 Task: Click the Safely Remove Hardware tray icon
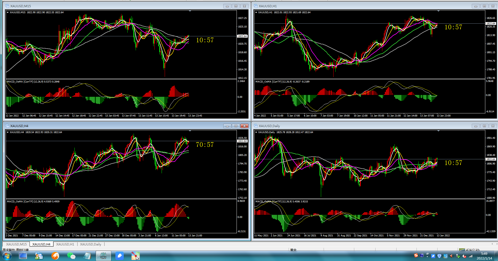click(458, 256)
